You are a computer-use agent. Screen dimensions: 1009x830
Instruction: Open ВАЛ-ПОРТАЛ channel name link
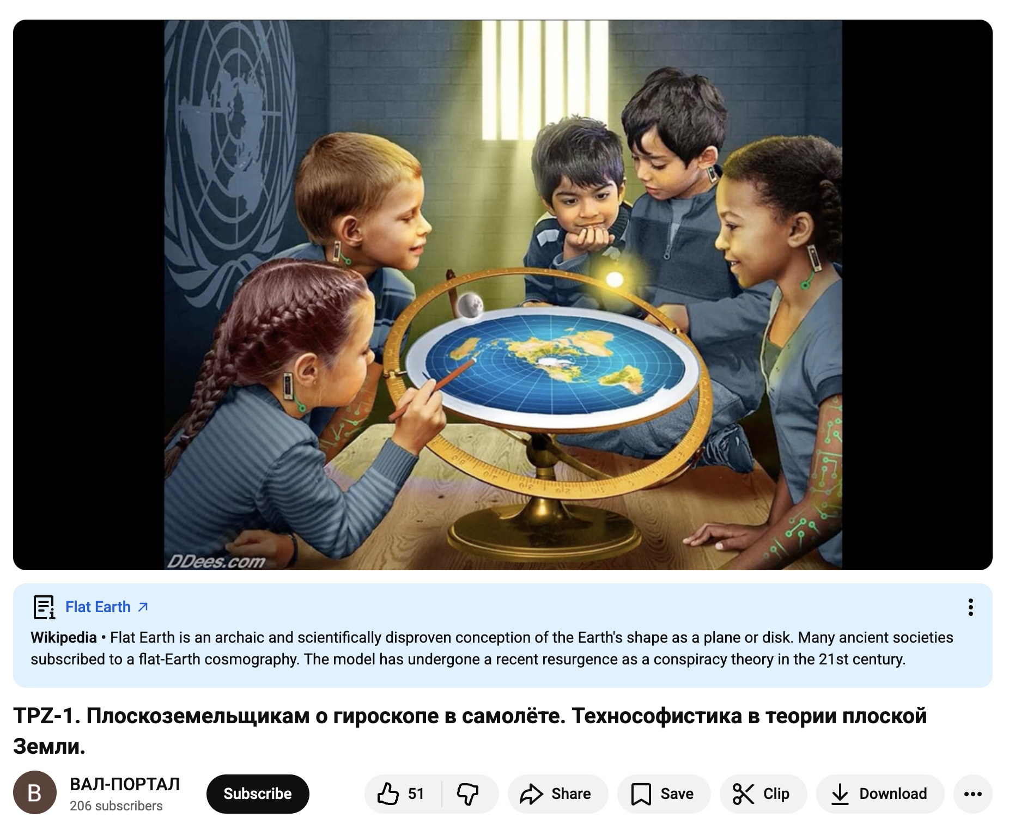[125, 784]
